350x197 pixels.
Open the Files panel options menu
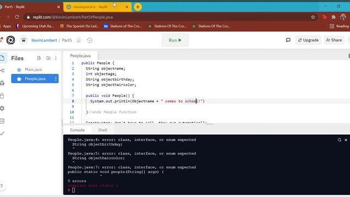tap(56, 58)
